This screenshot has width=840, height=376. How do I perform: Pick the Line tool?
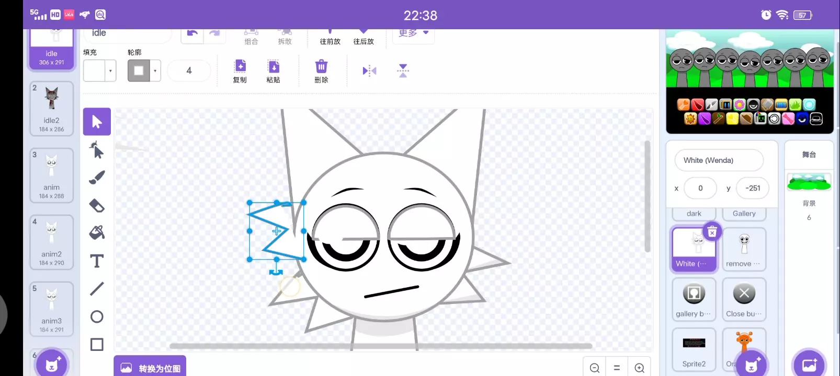pyautogui.click(x=97, y=289)
